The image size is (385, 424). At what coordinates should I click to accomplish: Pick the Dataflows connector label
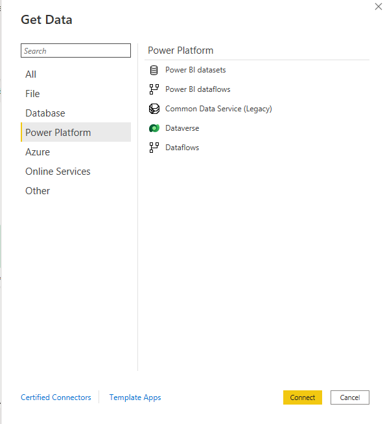(x=182, y=148)
